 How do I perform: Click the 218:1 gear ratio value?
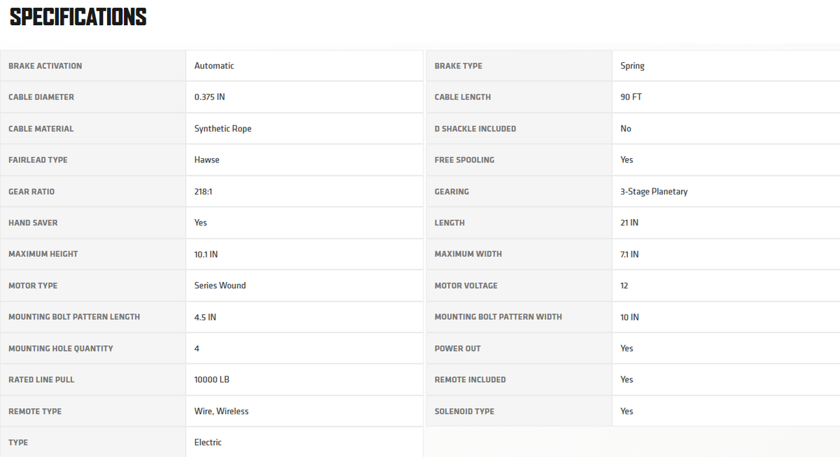204,192
